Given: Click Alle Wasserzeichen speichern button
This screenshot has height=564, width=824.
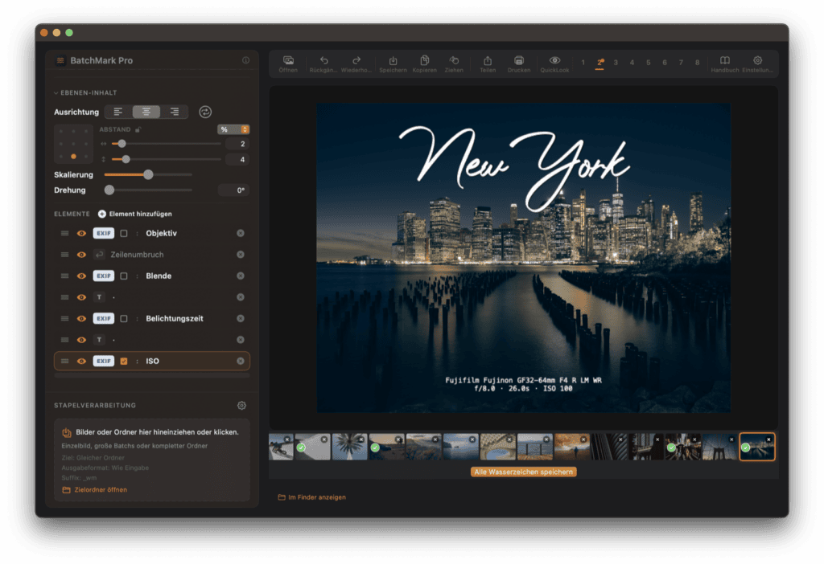Looking at the screenshot, I should pos(523,472).
